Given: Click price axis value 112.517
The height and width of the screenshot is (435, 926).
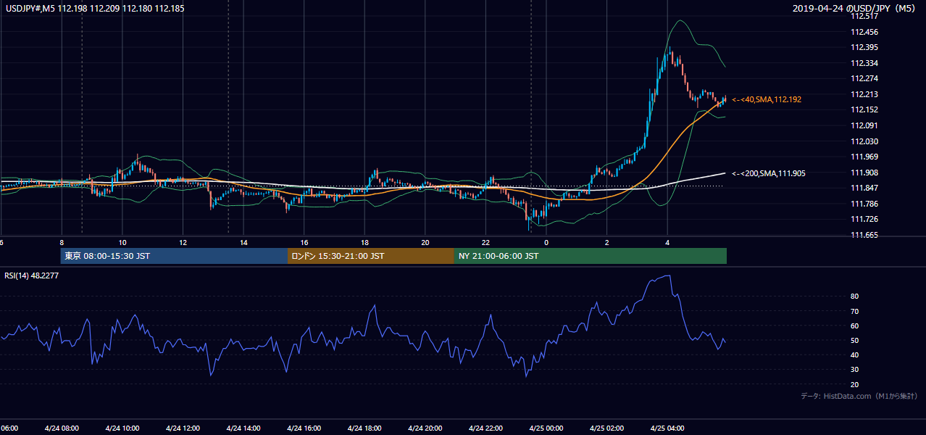Looking at the screenshot, I should point(865,16).
